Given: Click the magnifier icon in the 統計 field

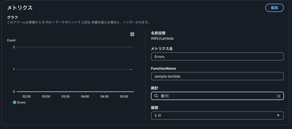Looking at the screenshot, I should tap(156, 96).
